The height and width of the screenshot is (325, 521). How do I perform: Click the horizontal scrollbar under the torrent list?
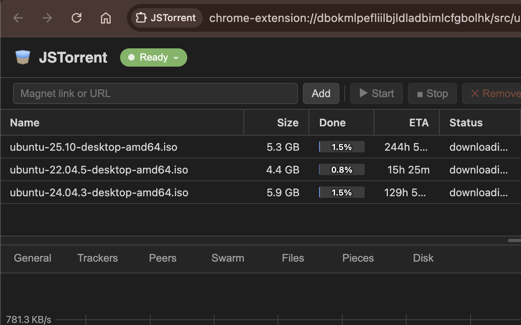point(514,240)
